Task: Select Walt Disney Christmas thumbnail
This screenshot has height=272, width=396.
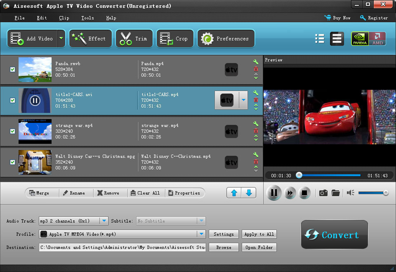Action: tap(35, 162)
